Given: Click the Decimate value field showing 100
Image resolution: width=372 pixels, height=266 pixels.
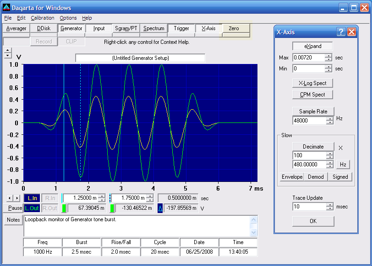Looking at the screenshot, I should coord(310,155).
